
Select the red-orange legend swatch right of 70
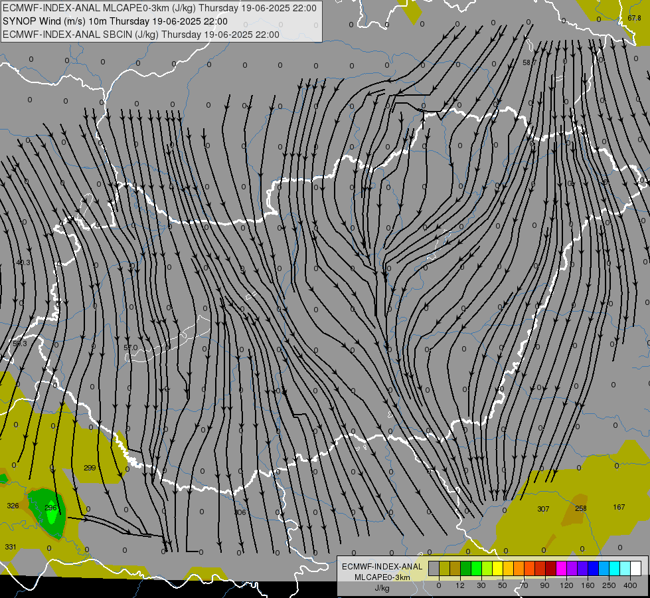[530, 568]
